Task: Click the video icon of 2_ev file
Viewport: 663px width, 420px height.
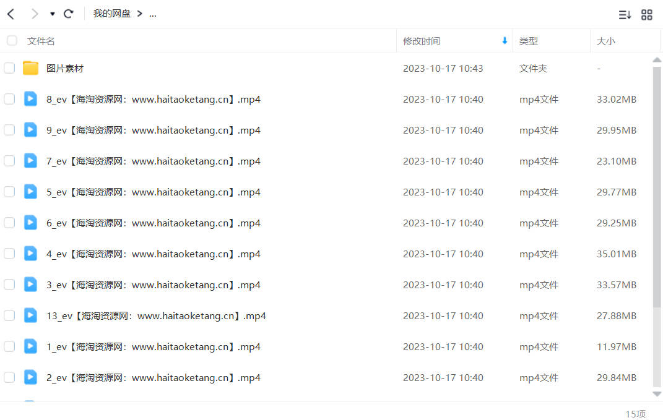Action: tap(30, 377)
